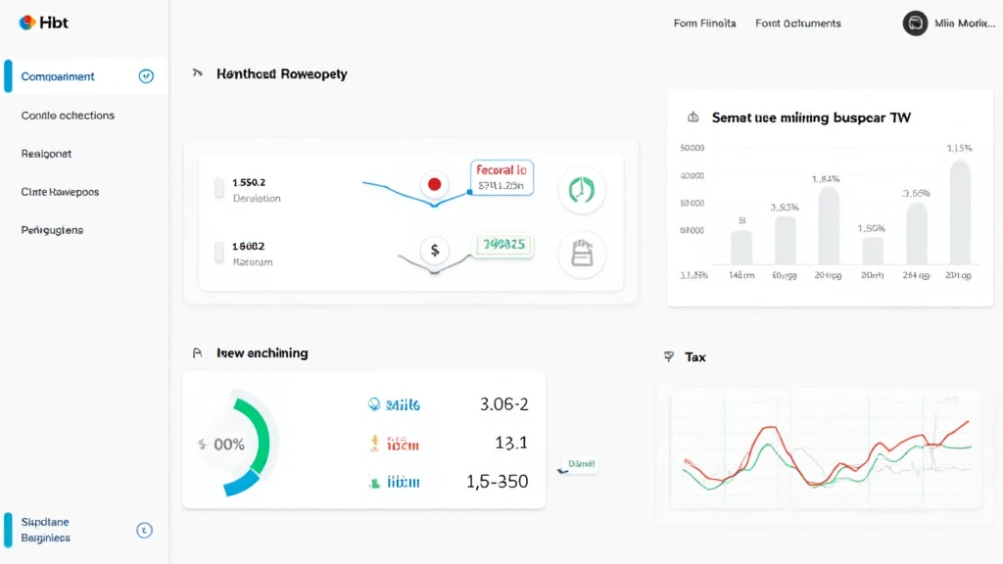The image size is (1003, 564).
Task: Toggle checkbox beside 1.6082 row
Action: tap(219, 254)
